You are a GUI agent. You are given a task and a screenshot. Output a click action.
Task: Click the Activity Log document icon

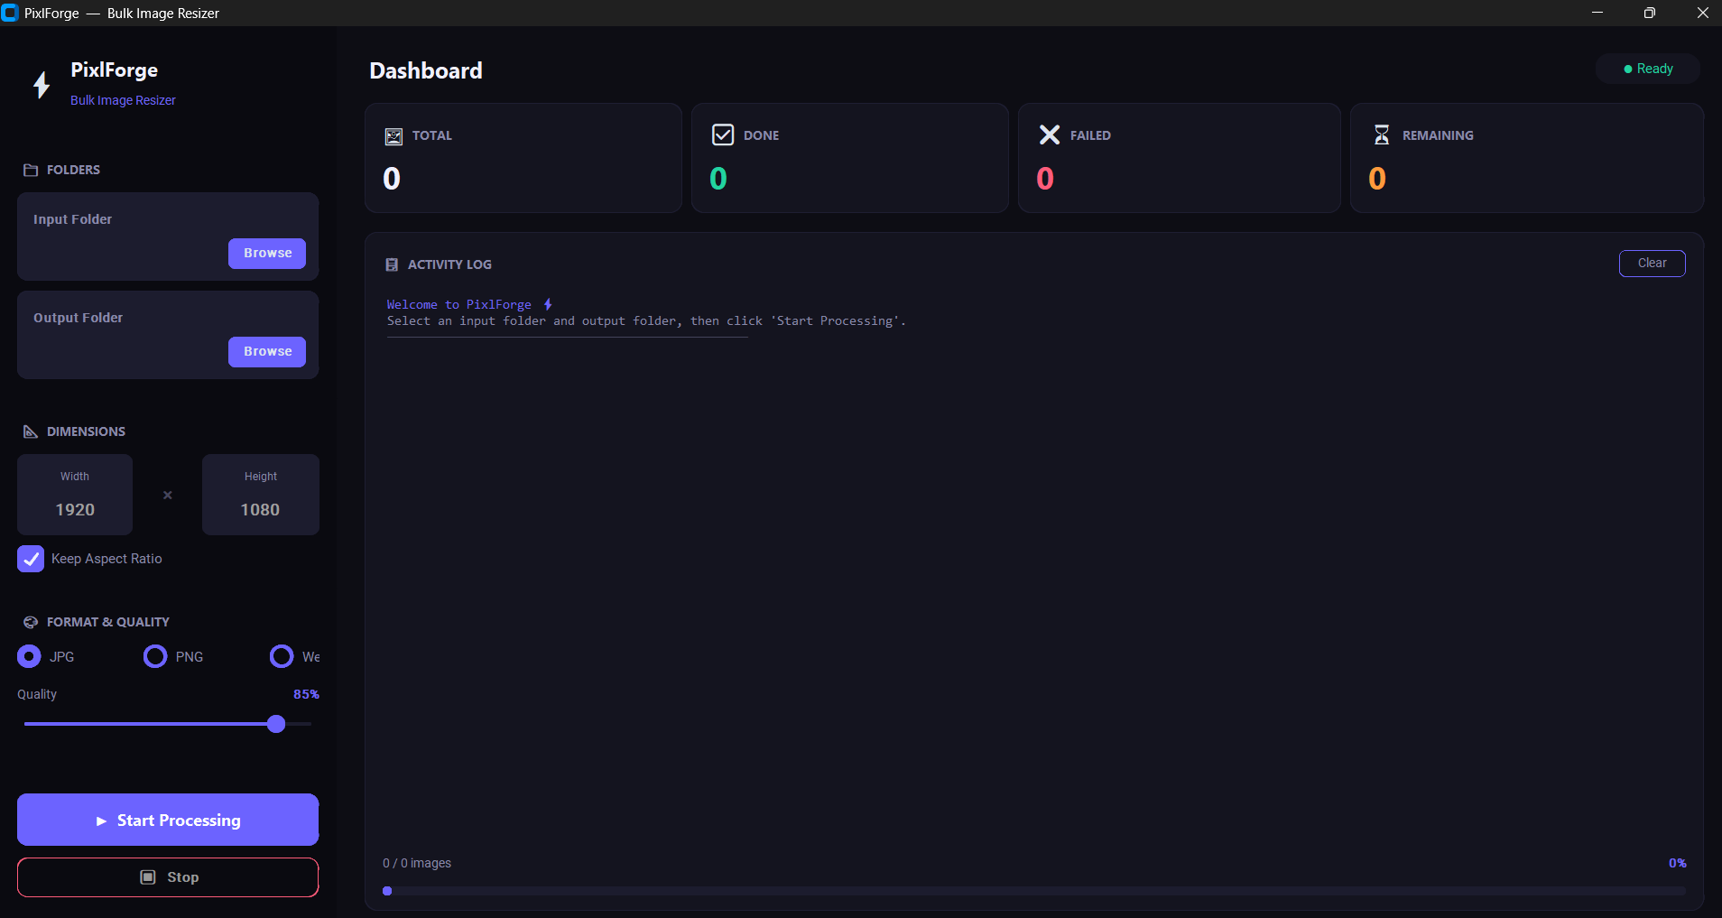pos(392,264)
